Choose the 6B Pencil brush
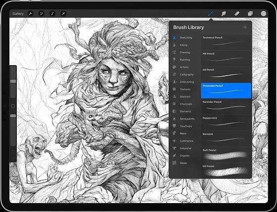This screenshot has height=212, width=277. (x=226, y=74)
